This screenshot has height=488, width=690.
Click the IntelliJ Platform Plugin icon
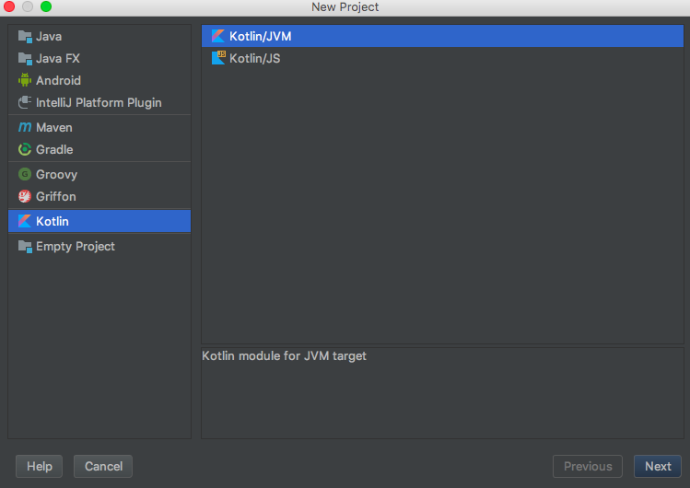(25, 102)
